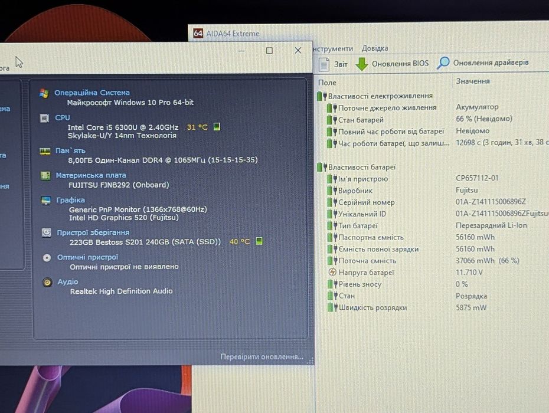Click Realtek High Definition Audio text
This screenshot has height=413, width=549.
point(121,291)
